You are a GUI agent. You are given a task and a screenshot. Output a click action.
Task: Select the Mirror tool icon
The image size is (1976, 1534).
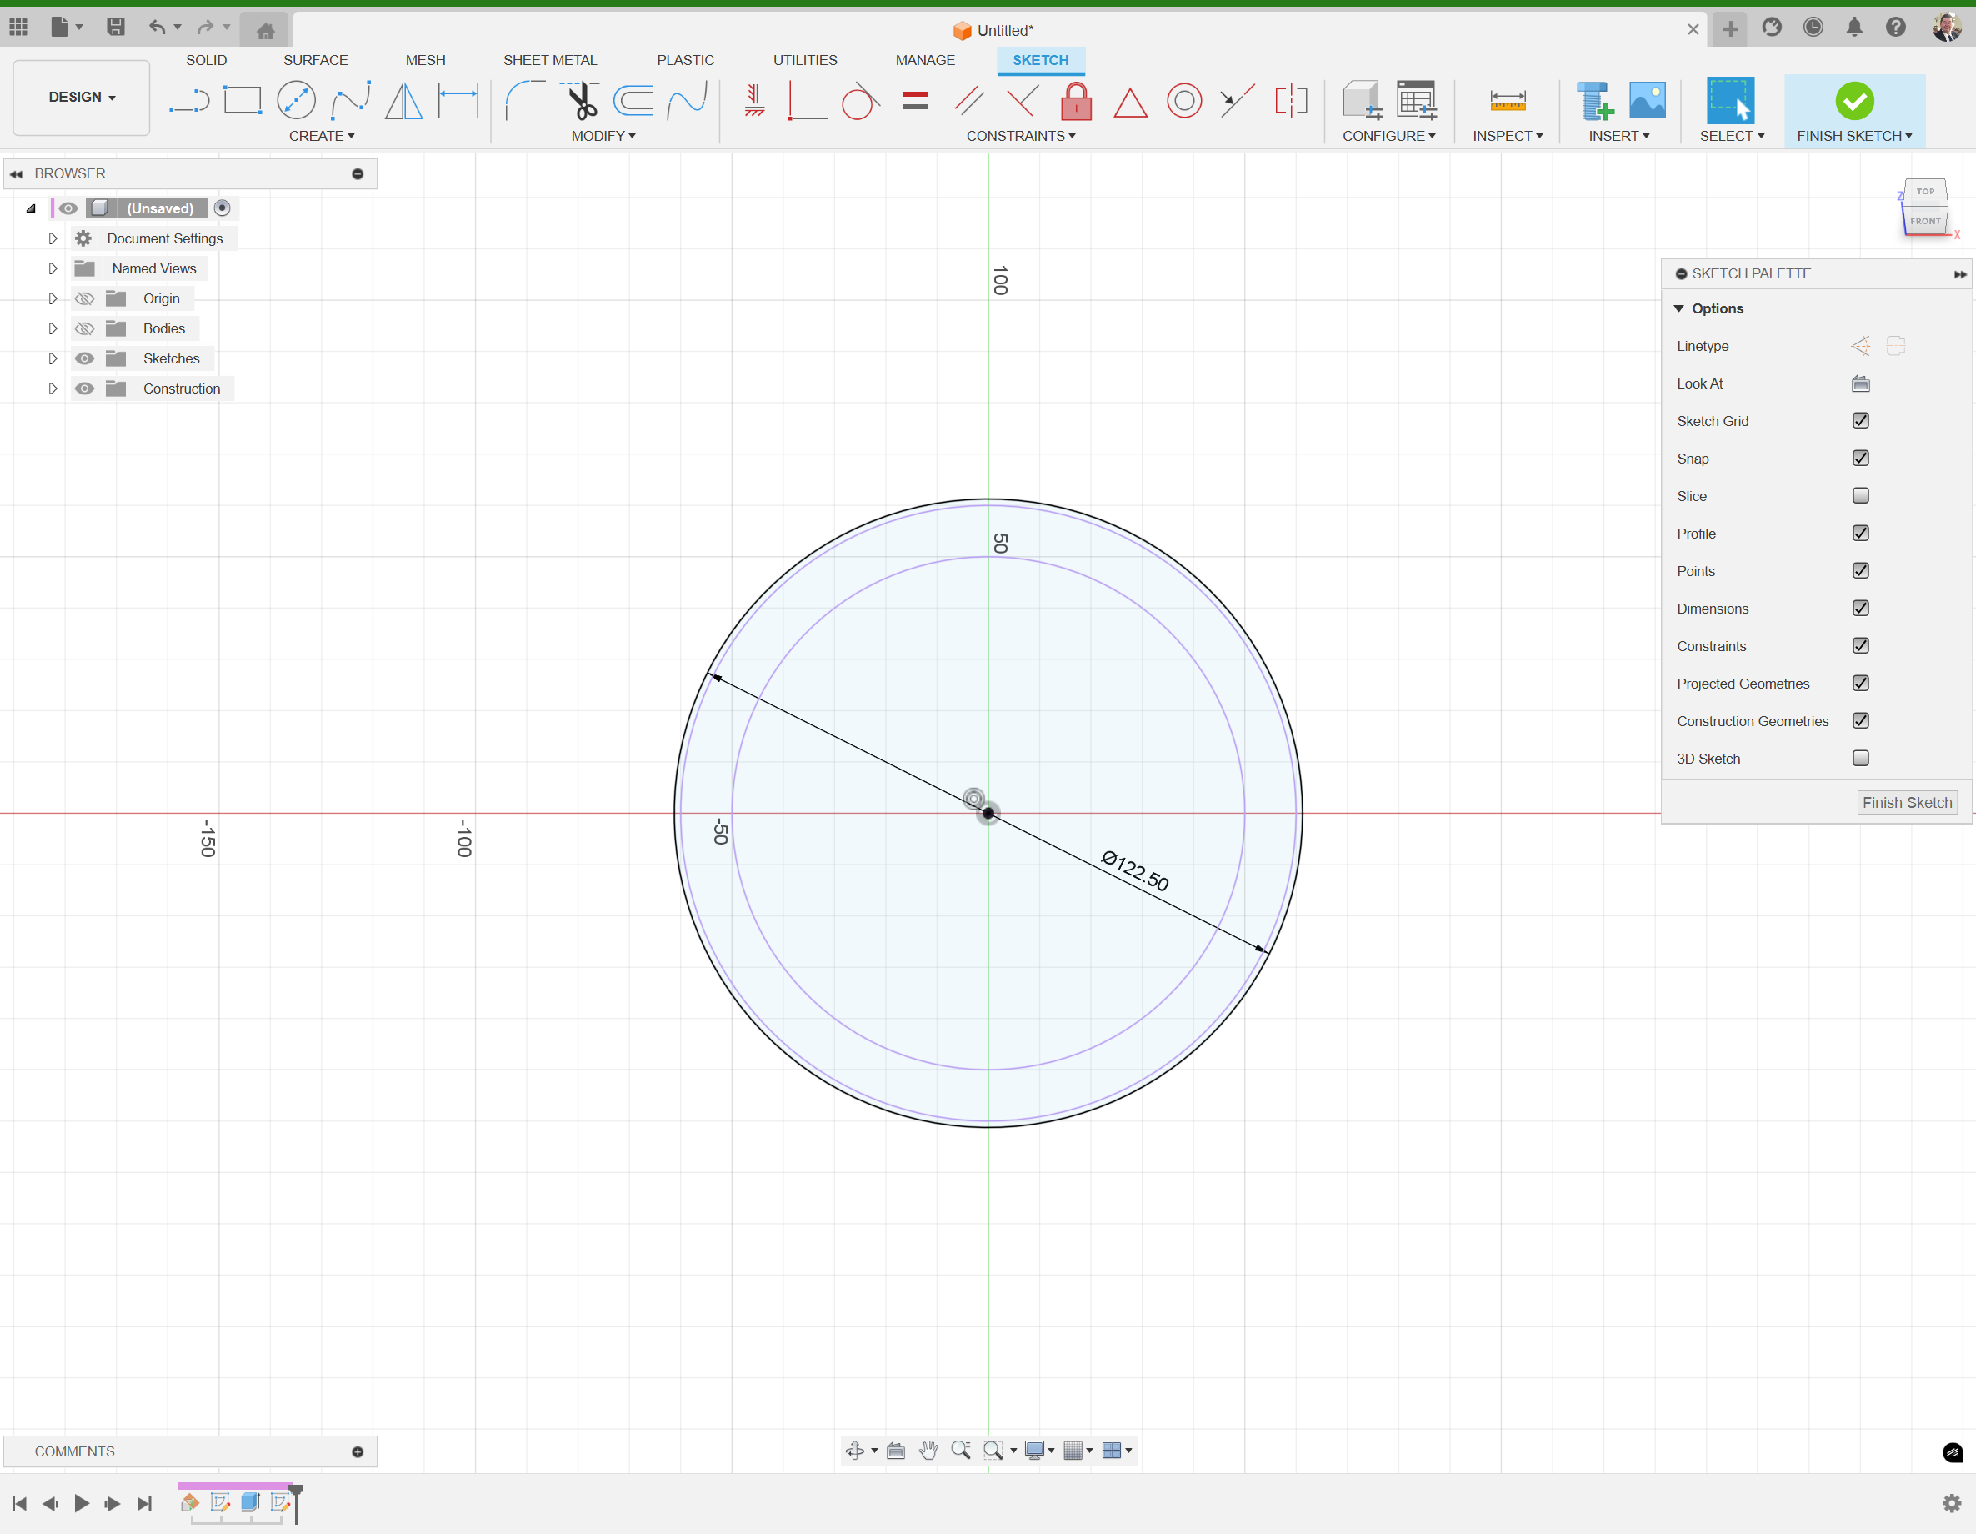pos(403,100)
